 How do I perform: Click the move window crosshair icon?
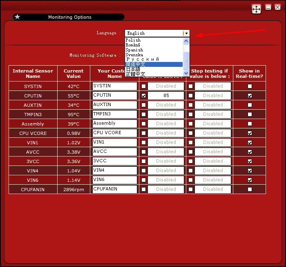[x=256, y=9]
